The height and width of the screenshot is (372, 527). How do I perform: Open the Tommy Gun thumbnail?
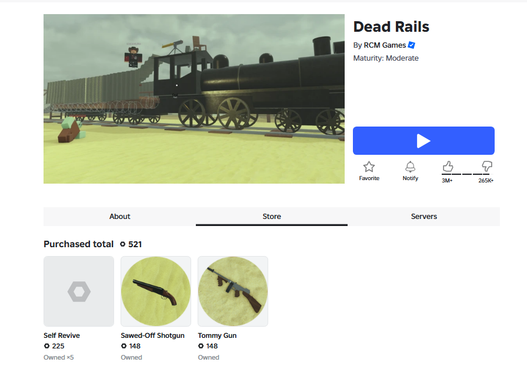click(x=233, y=291)
